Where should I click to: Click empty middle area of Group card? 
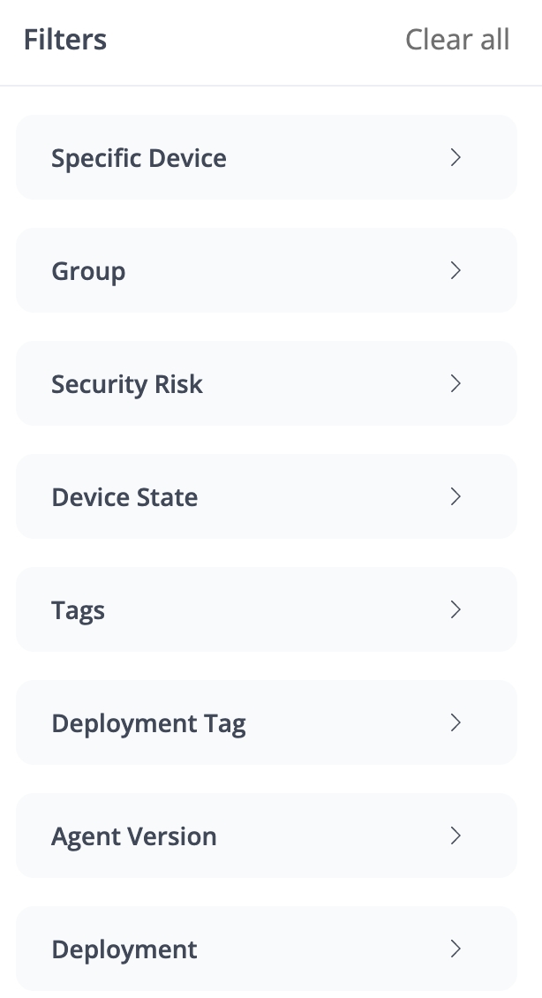coord(282,270)
